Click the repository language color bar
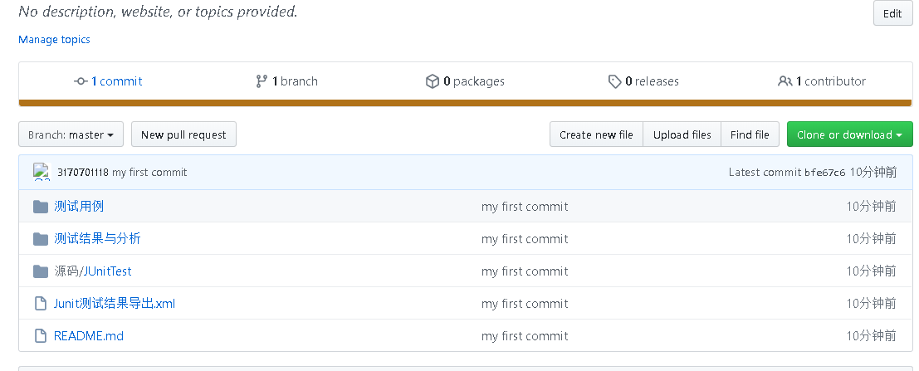The height and width of the screenshot is (371, 919). pos(465,103)
